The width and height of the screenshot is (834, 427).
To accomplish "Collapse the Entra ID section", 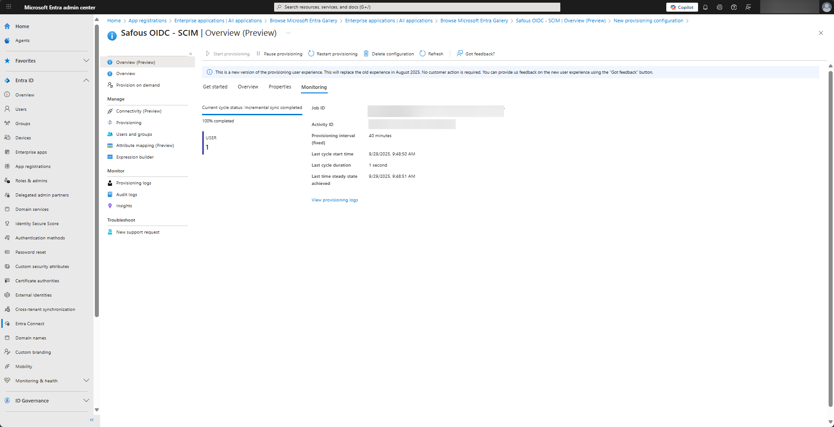I will (86, 80).
